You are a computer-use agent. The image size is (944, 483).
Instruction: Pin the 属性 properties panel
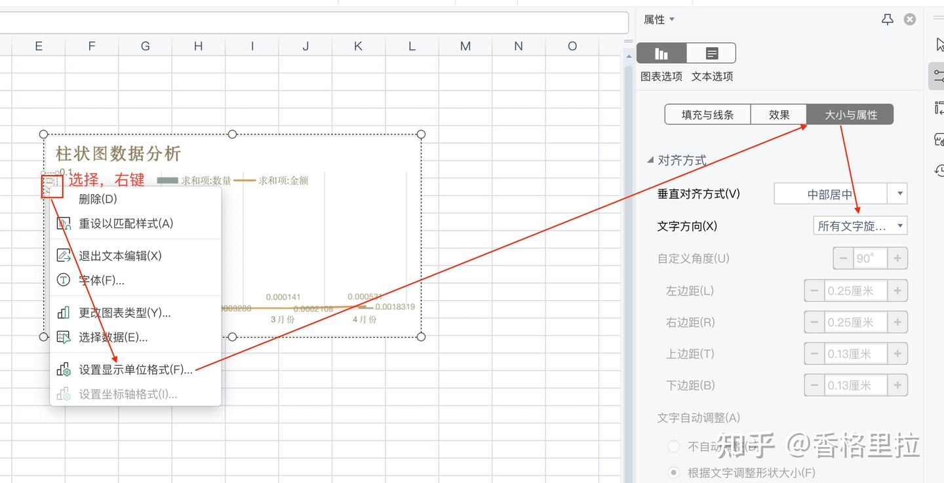[888, 20]
